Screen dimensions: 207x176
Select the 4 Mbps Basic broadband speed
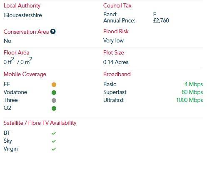point(194,84)
